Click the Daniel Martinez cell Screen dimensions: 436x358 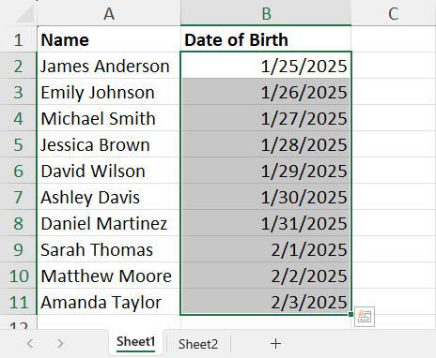tap(109, 223)
